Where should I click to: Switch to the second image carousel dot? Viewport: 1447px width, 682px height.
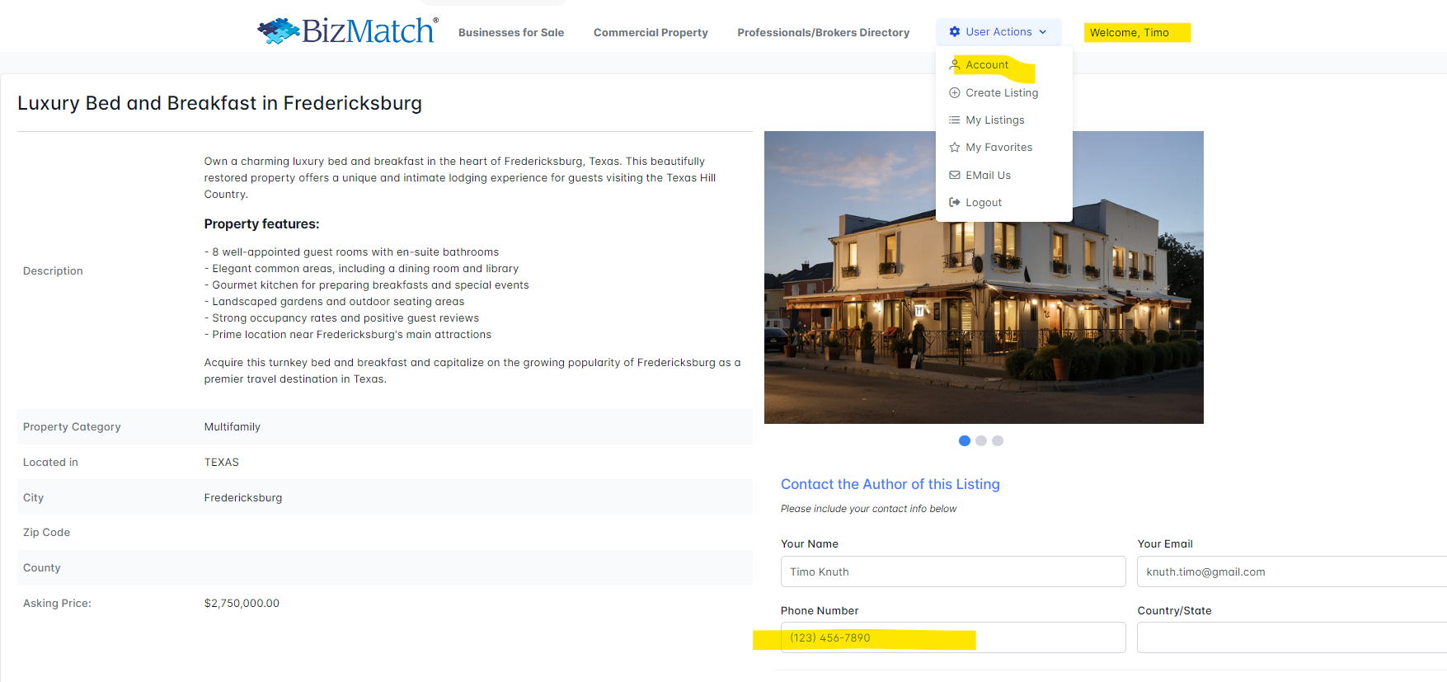(981, 441)
